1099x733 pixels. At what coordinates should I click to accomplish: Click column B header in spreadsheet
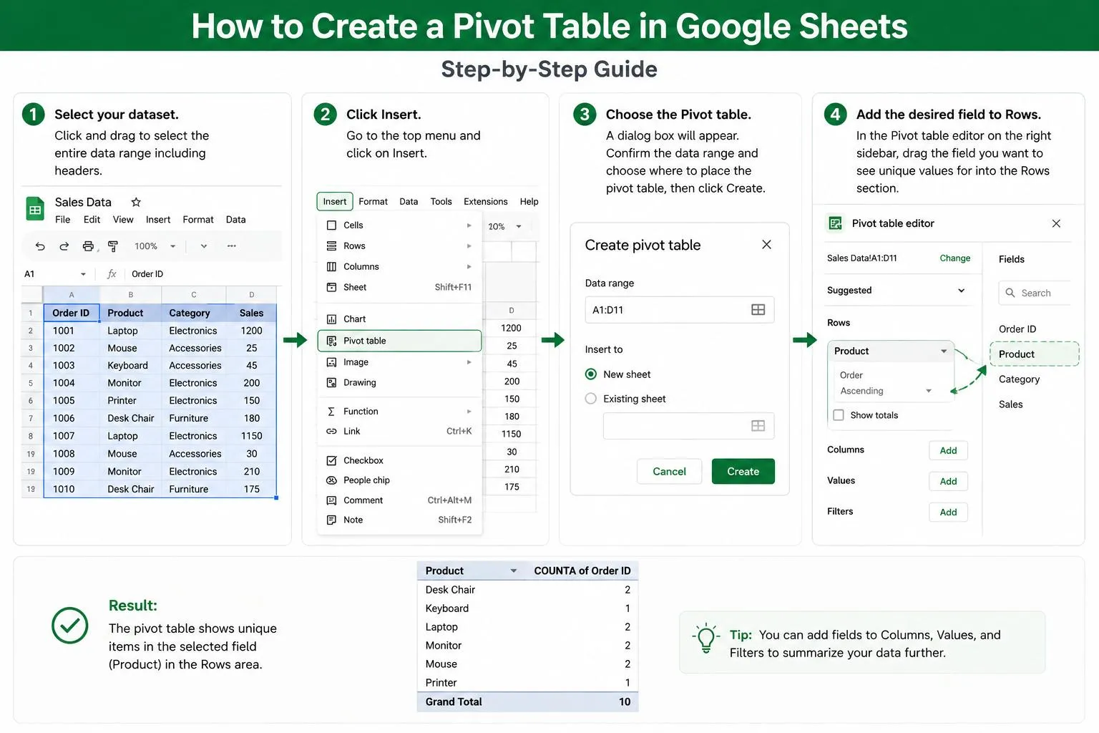[x=131, y=295]
